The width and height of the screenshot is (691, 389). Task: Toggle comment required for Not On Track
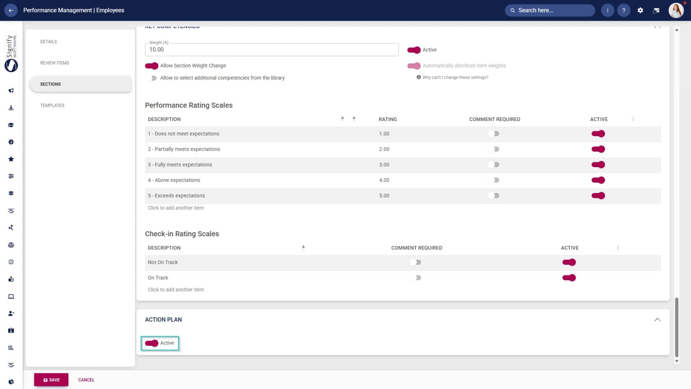pos(415,262)
